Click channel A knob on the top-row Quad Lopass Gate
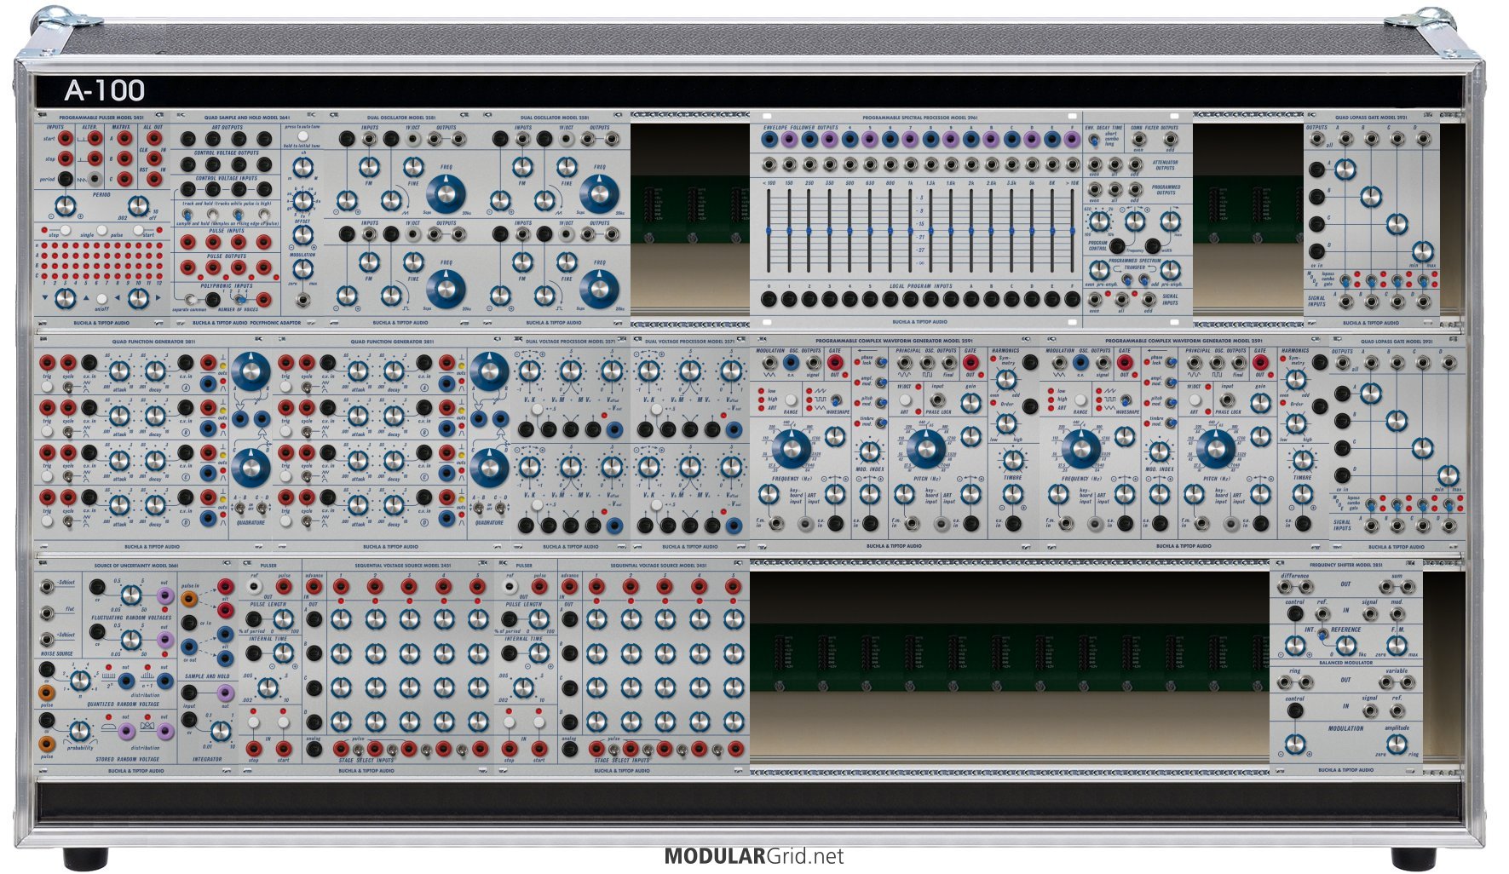1509x874 pixels. pyautogui.click(x=1345, y=170)
